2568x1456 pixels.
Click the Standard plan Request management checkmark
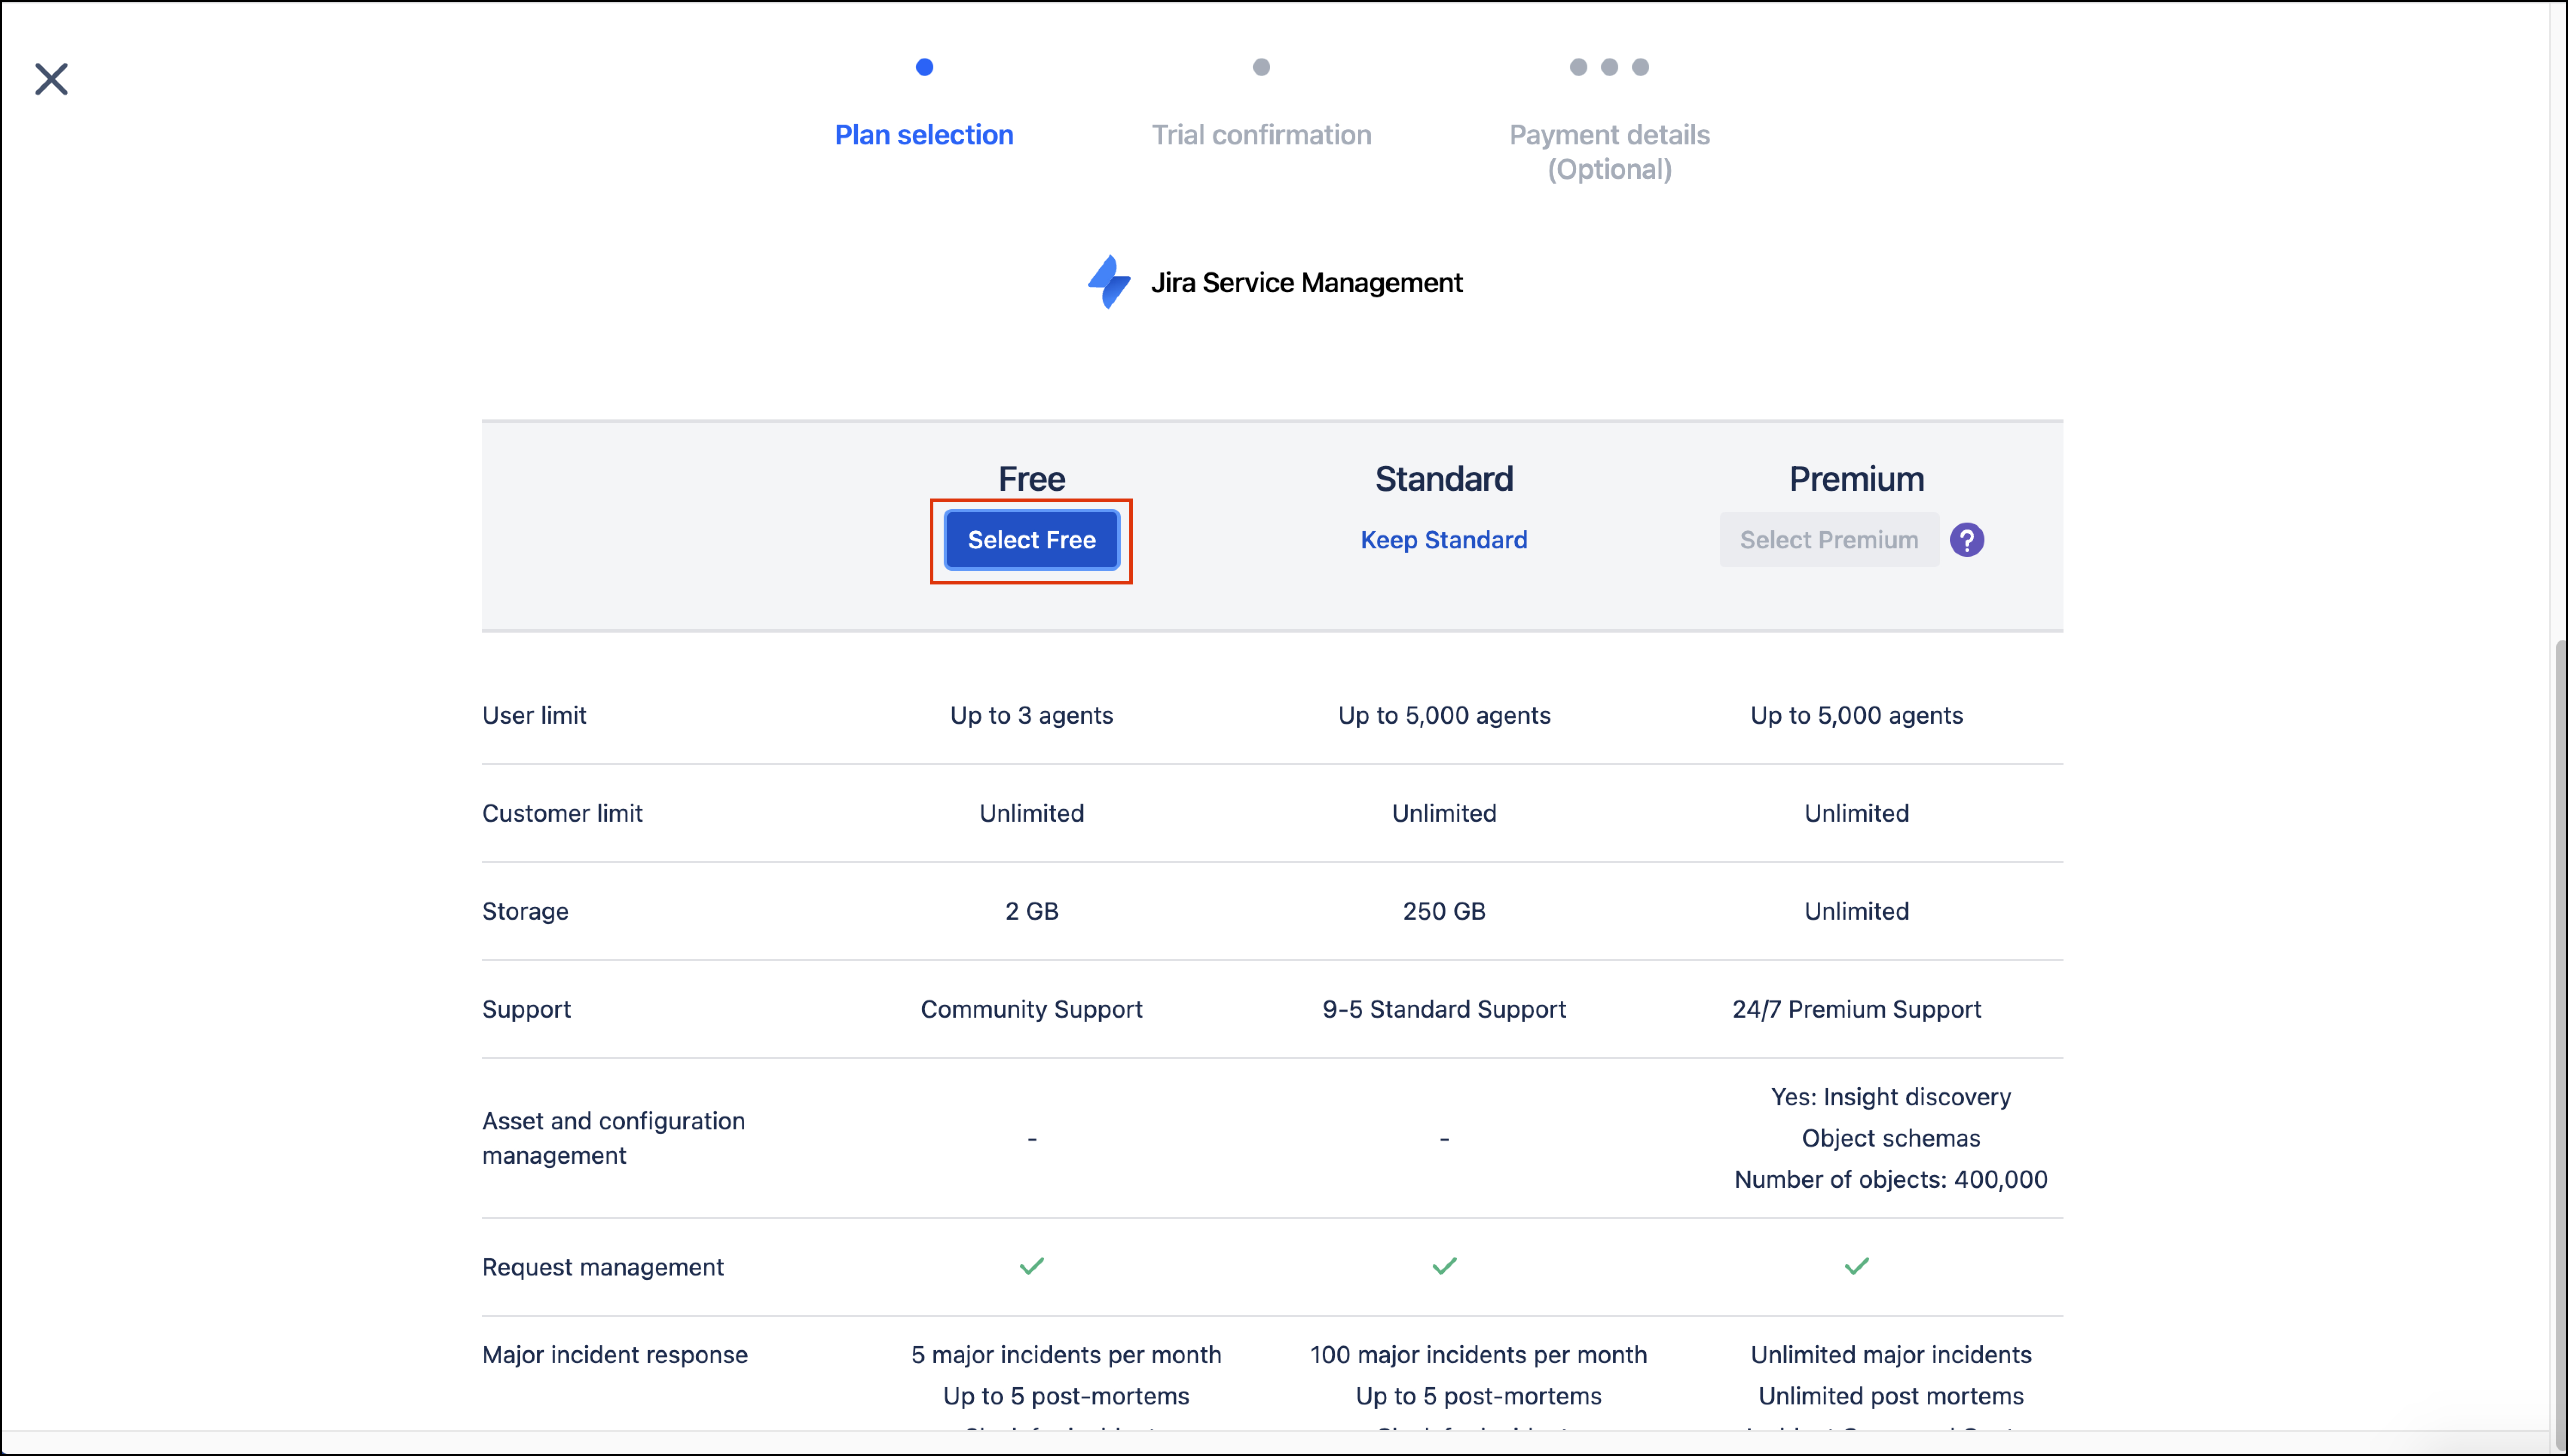pos(1444,1266)
